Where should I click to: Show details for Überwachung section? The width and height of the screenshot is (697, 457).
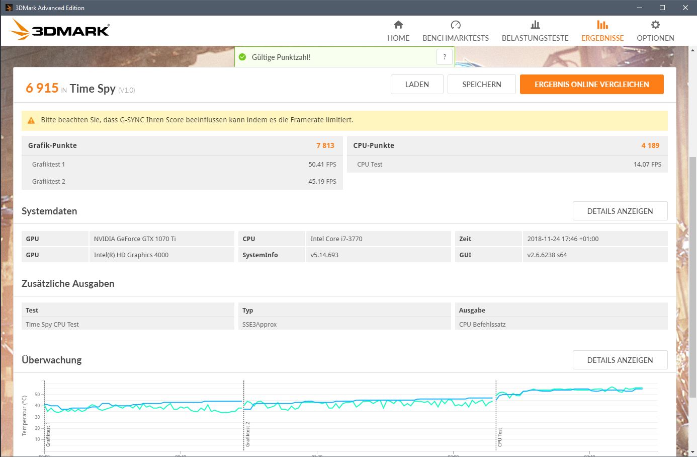(620, 360)
